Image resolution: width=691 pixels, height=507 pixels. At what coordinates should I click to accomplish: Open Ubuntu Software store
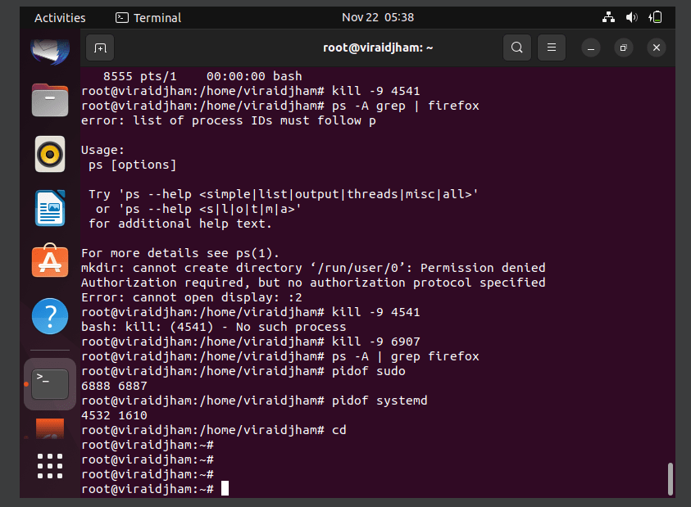(50, 260)
